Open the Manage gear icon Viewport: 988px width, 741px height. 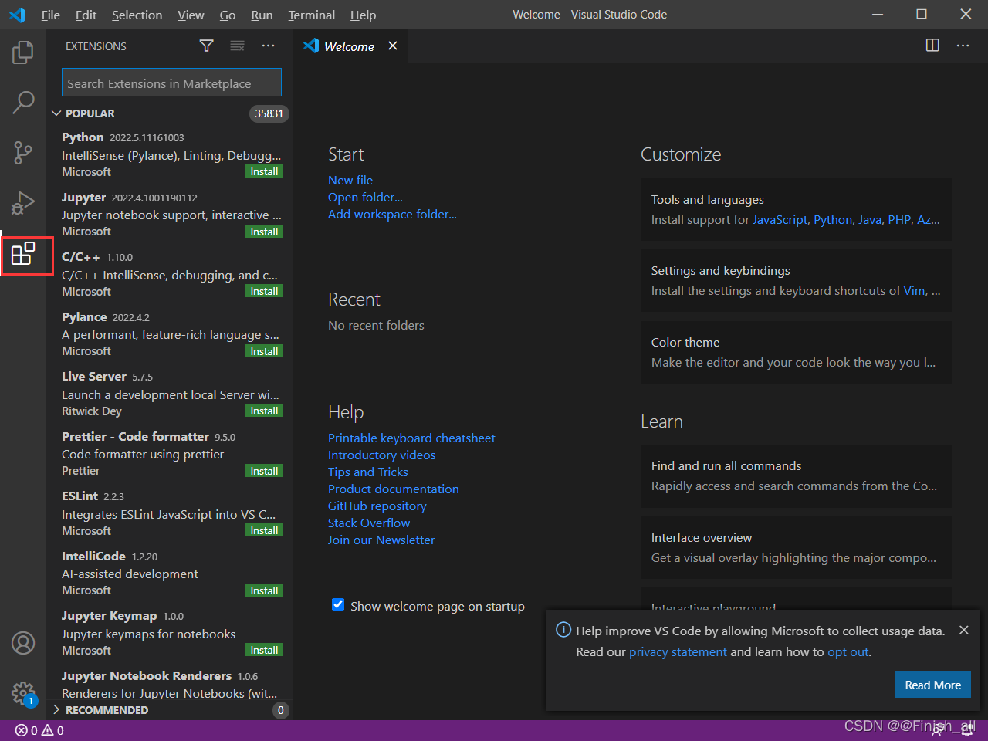pyautogui.click(x=23, y=692)
